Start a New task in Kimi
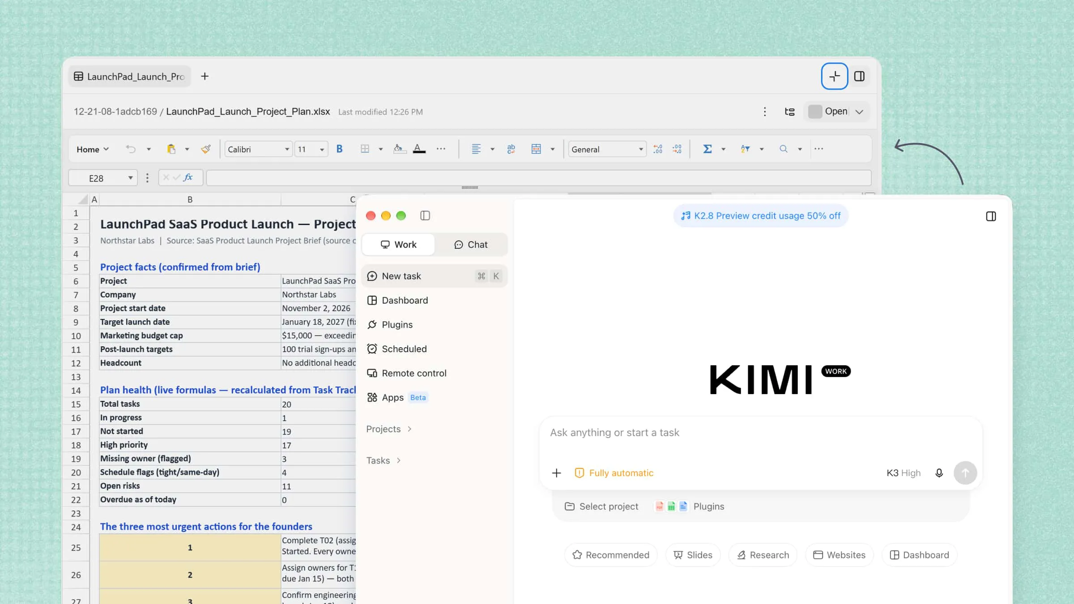 [x=435, y=276]
